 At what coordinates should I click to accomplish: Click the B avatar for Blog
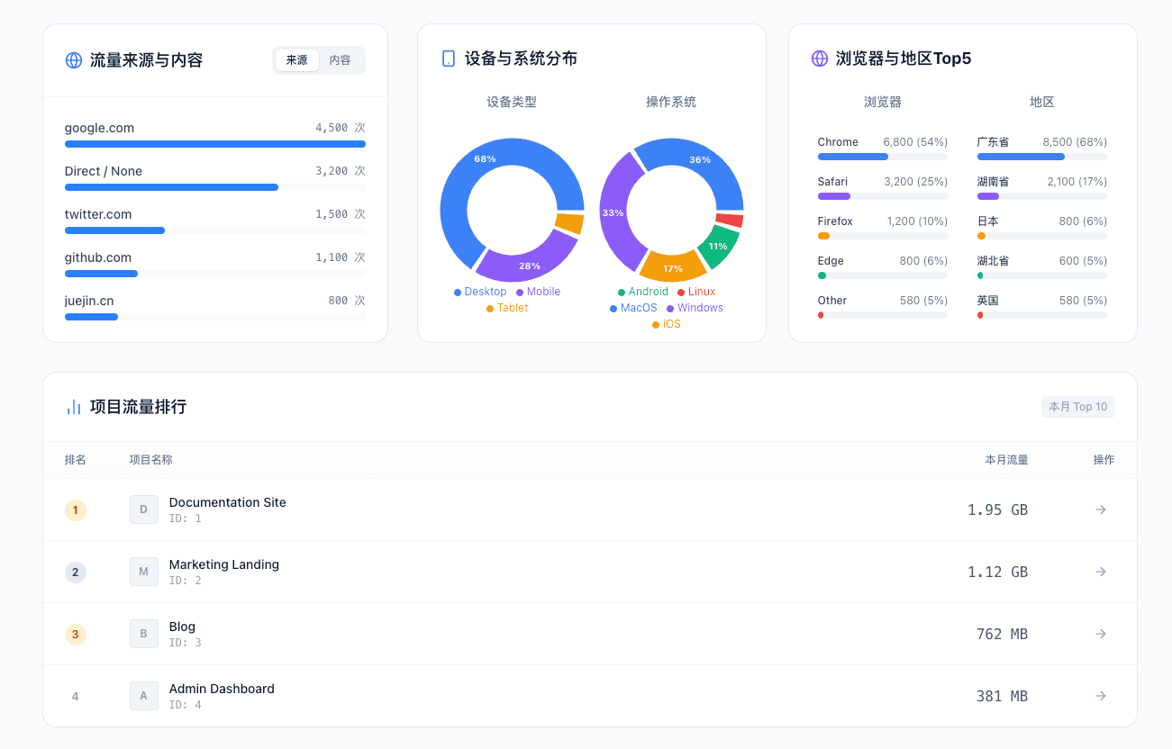(x=144, y=634)
